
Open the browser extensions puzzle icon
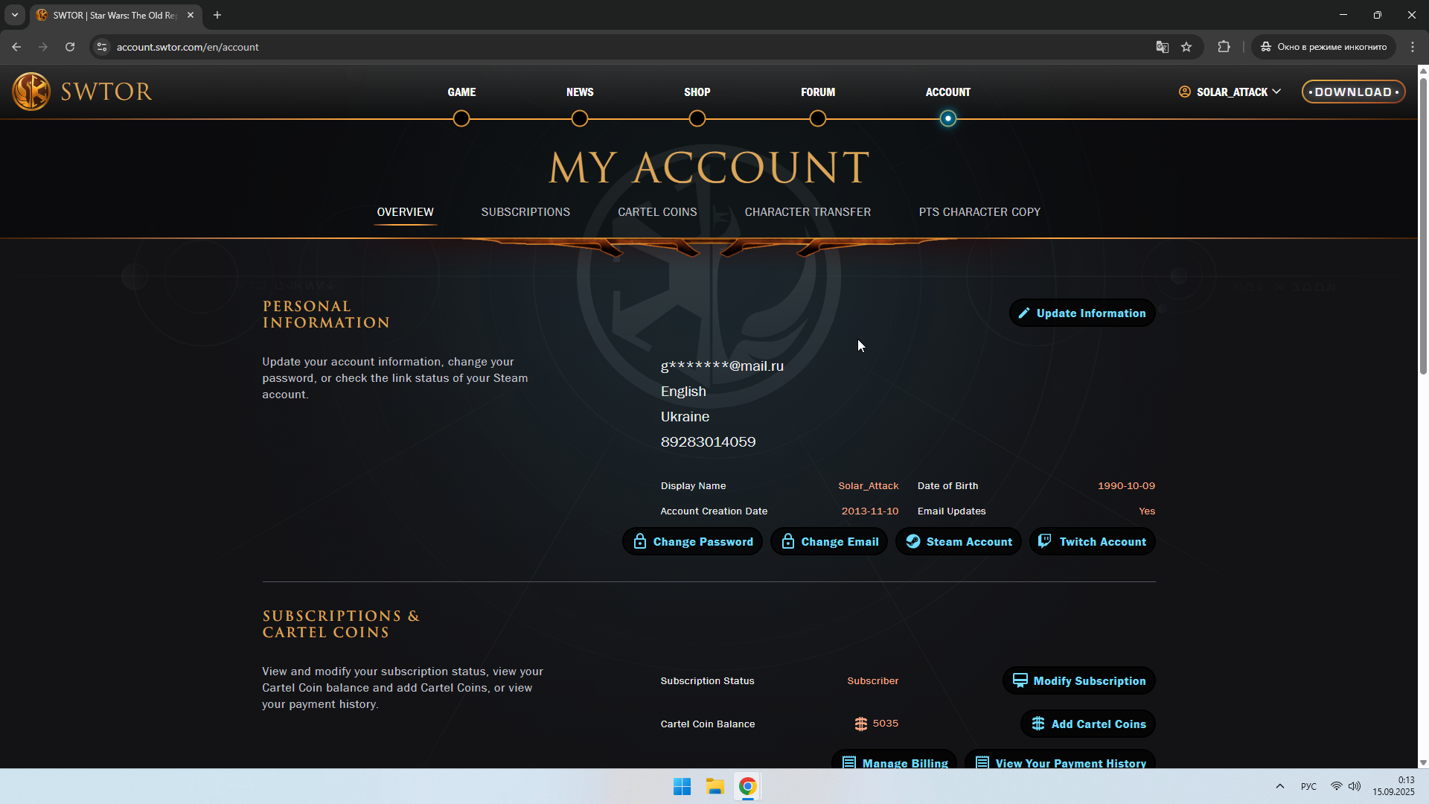tap(1224, 47)
